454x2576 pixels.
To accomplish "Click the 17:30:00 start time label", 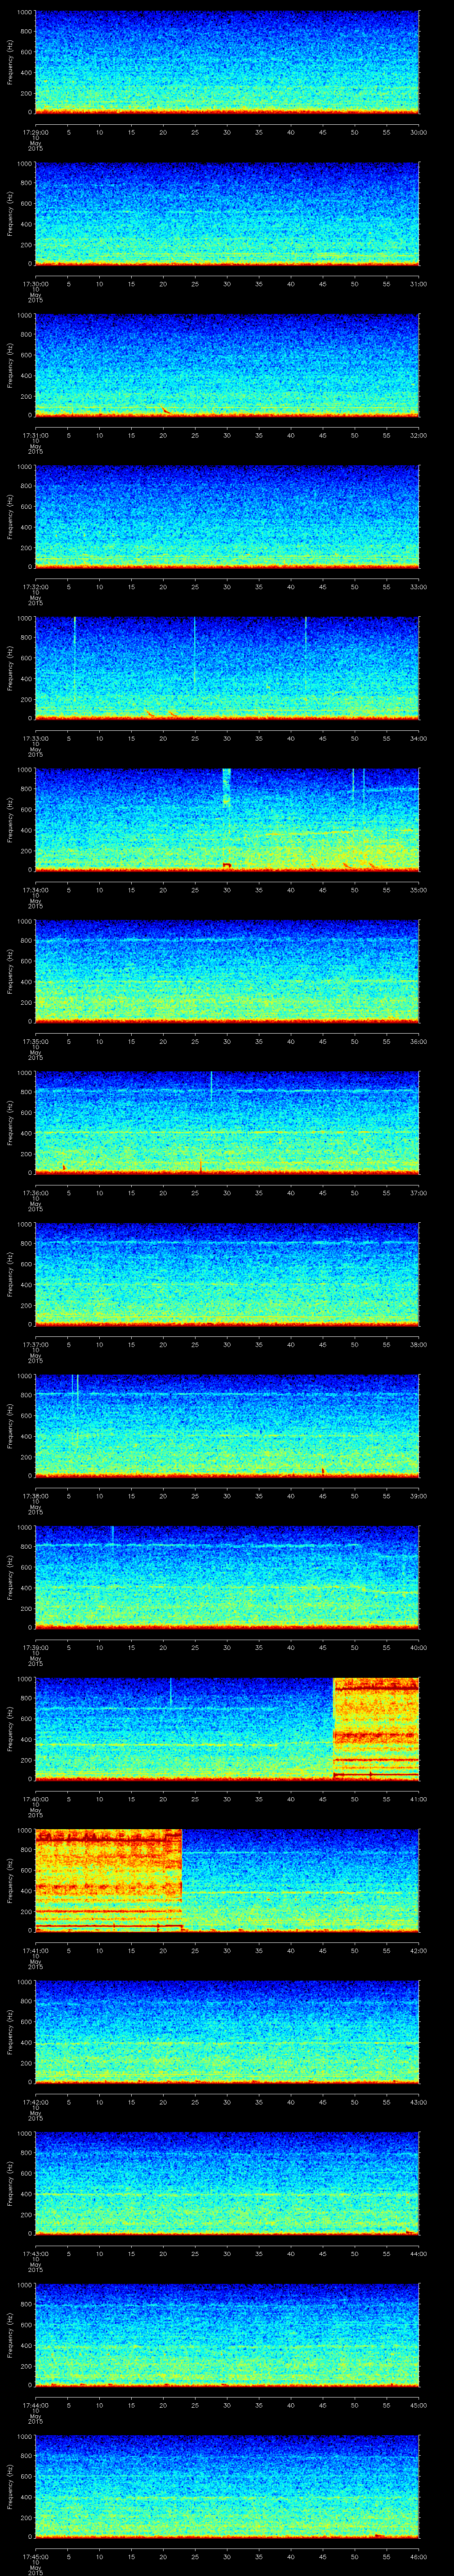I will [x=35, y=284].
